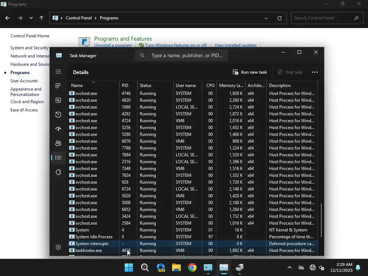Viewport: 368px width, 276px height.
Task: Open taskbar Search icon
Action: coord(144,267)
